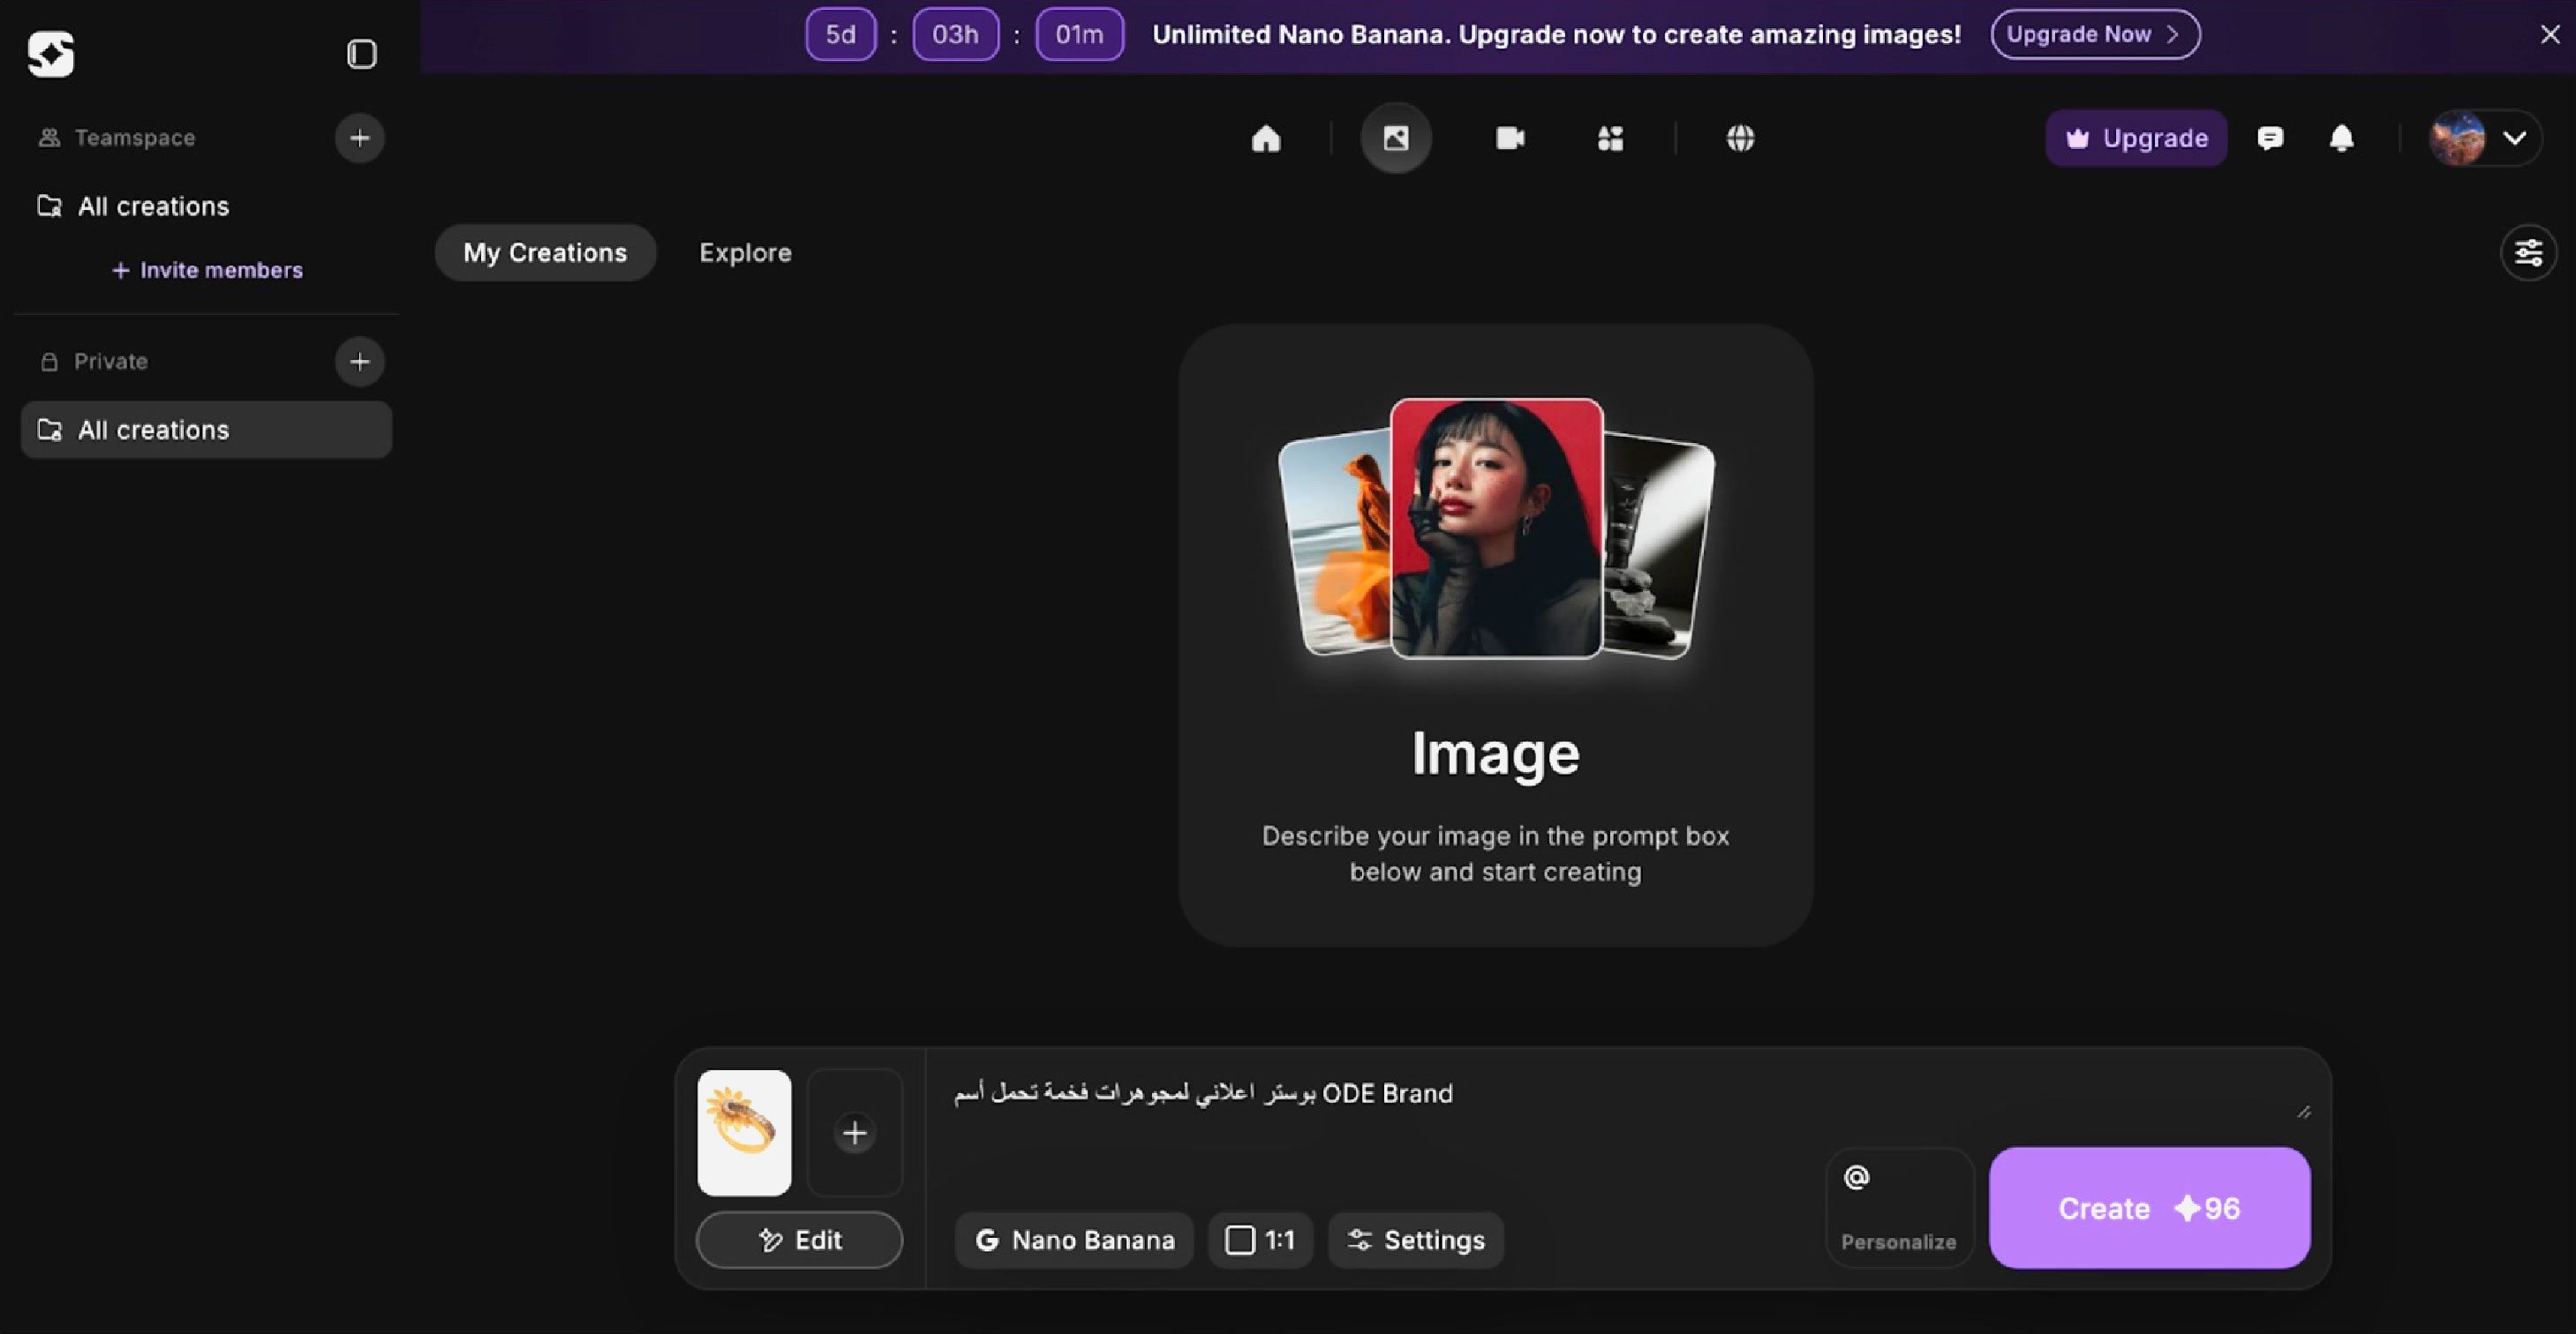The image size is (2576, 1334).
Task: Collapse the sidebar panel toggle
Action: pos(361,54)
